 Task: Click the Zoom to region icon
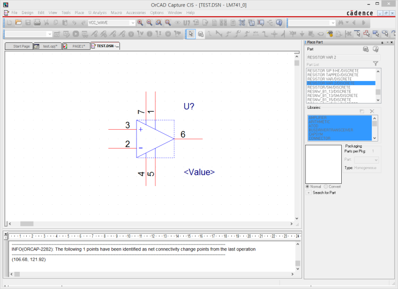pyautogui.click(x=159, y=23)
